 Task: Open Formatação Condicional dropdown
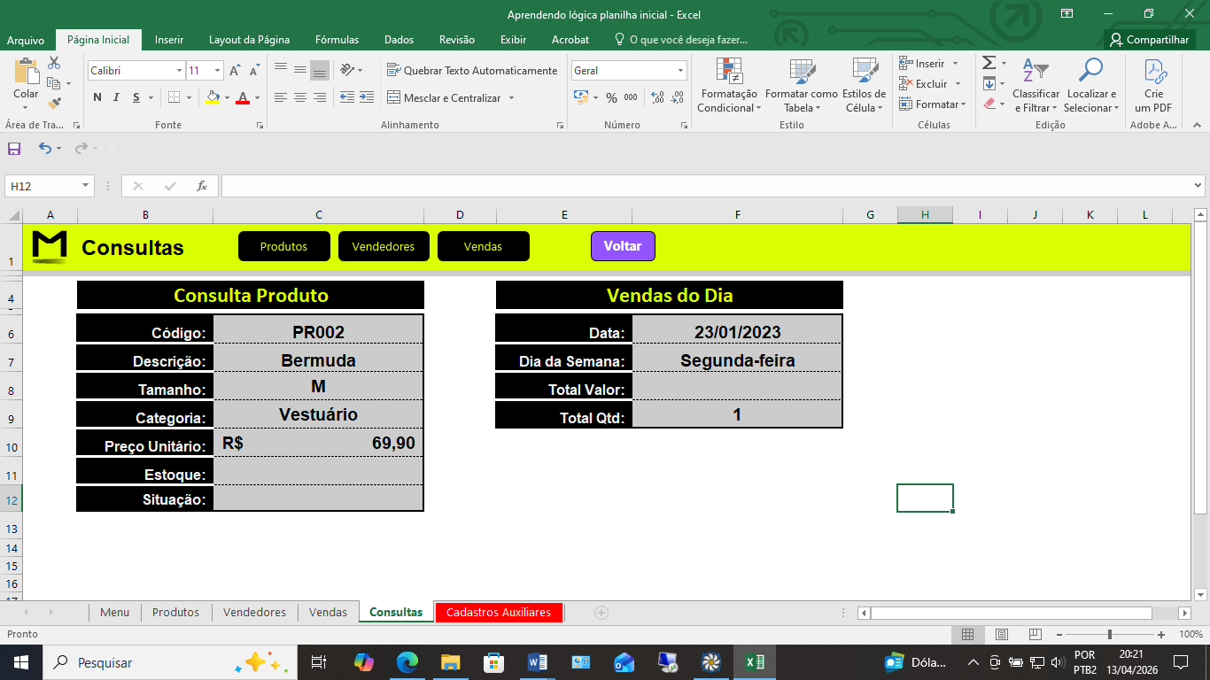pyautogui.click(x=728, y=86)
